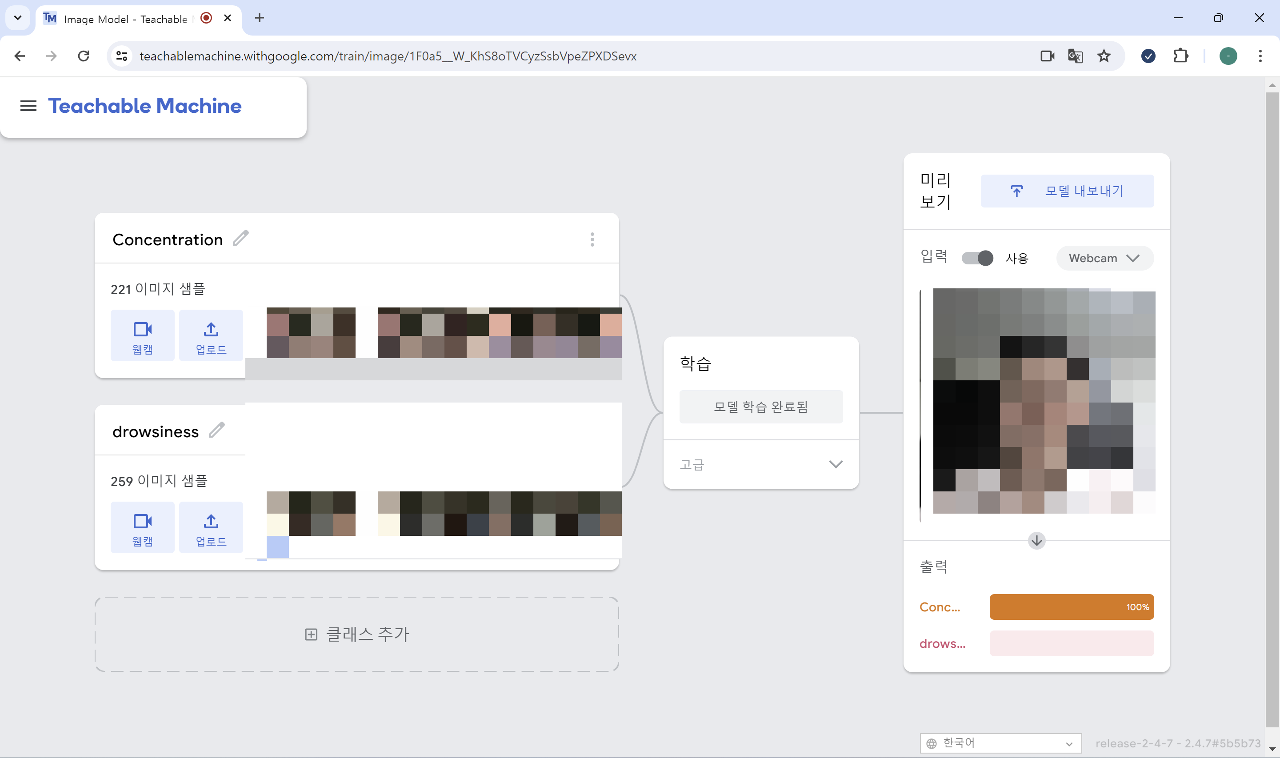Click the 미리보기 preview heading
Image resolution: width=1280 pixels, height=758 pixels.
click(934, 191)
